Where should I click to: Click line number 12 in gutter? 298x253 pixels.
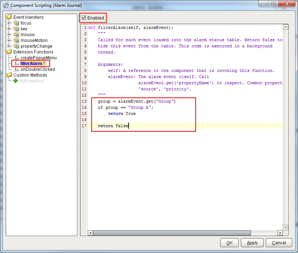tap(84, 95)
